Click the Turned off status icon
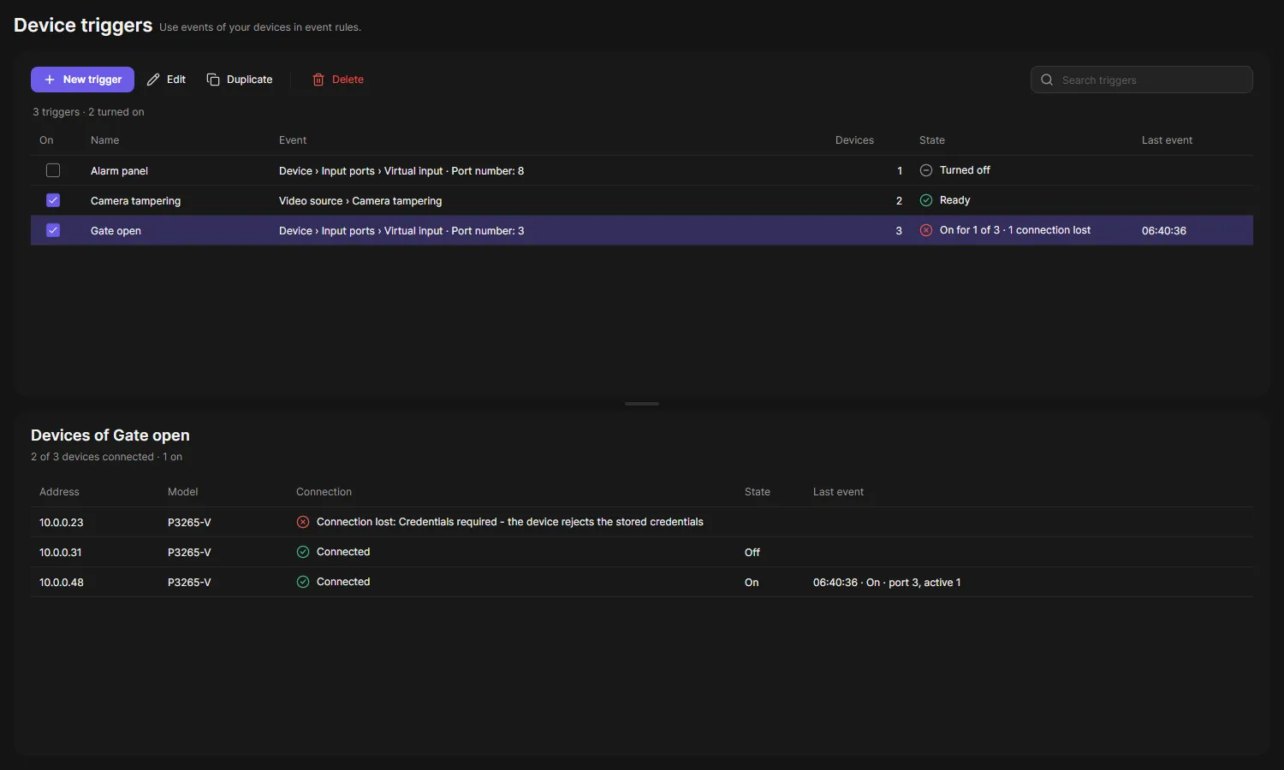Screen dimensions: 1284x770 coord(926,170)
